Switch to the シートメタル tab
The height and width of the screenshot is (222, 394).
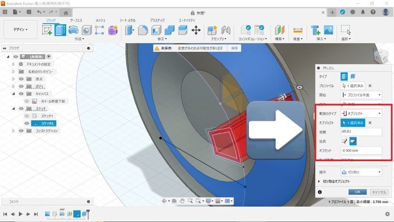click(x=127, y=20)
